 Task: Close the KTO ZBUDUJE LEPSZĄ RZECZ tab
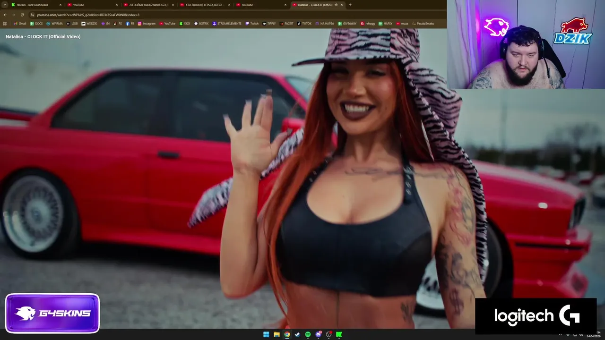coord(229,5)
